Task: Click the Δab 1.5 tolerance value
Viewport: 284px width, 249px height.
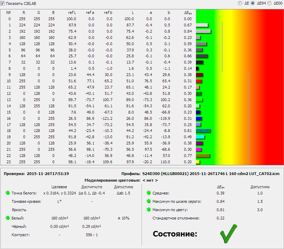Action: pos(124,193)
